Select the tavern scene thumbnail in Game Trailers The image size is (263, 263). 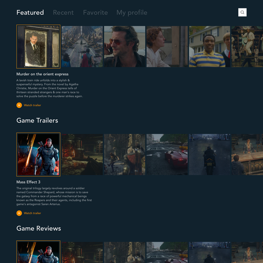[247, 155]
